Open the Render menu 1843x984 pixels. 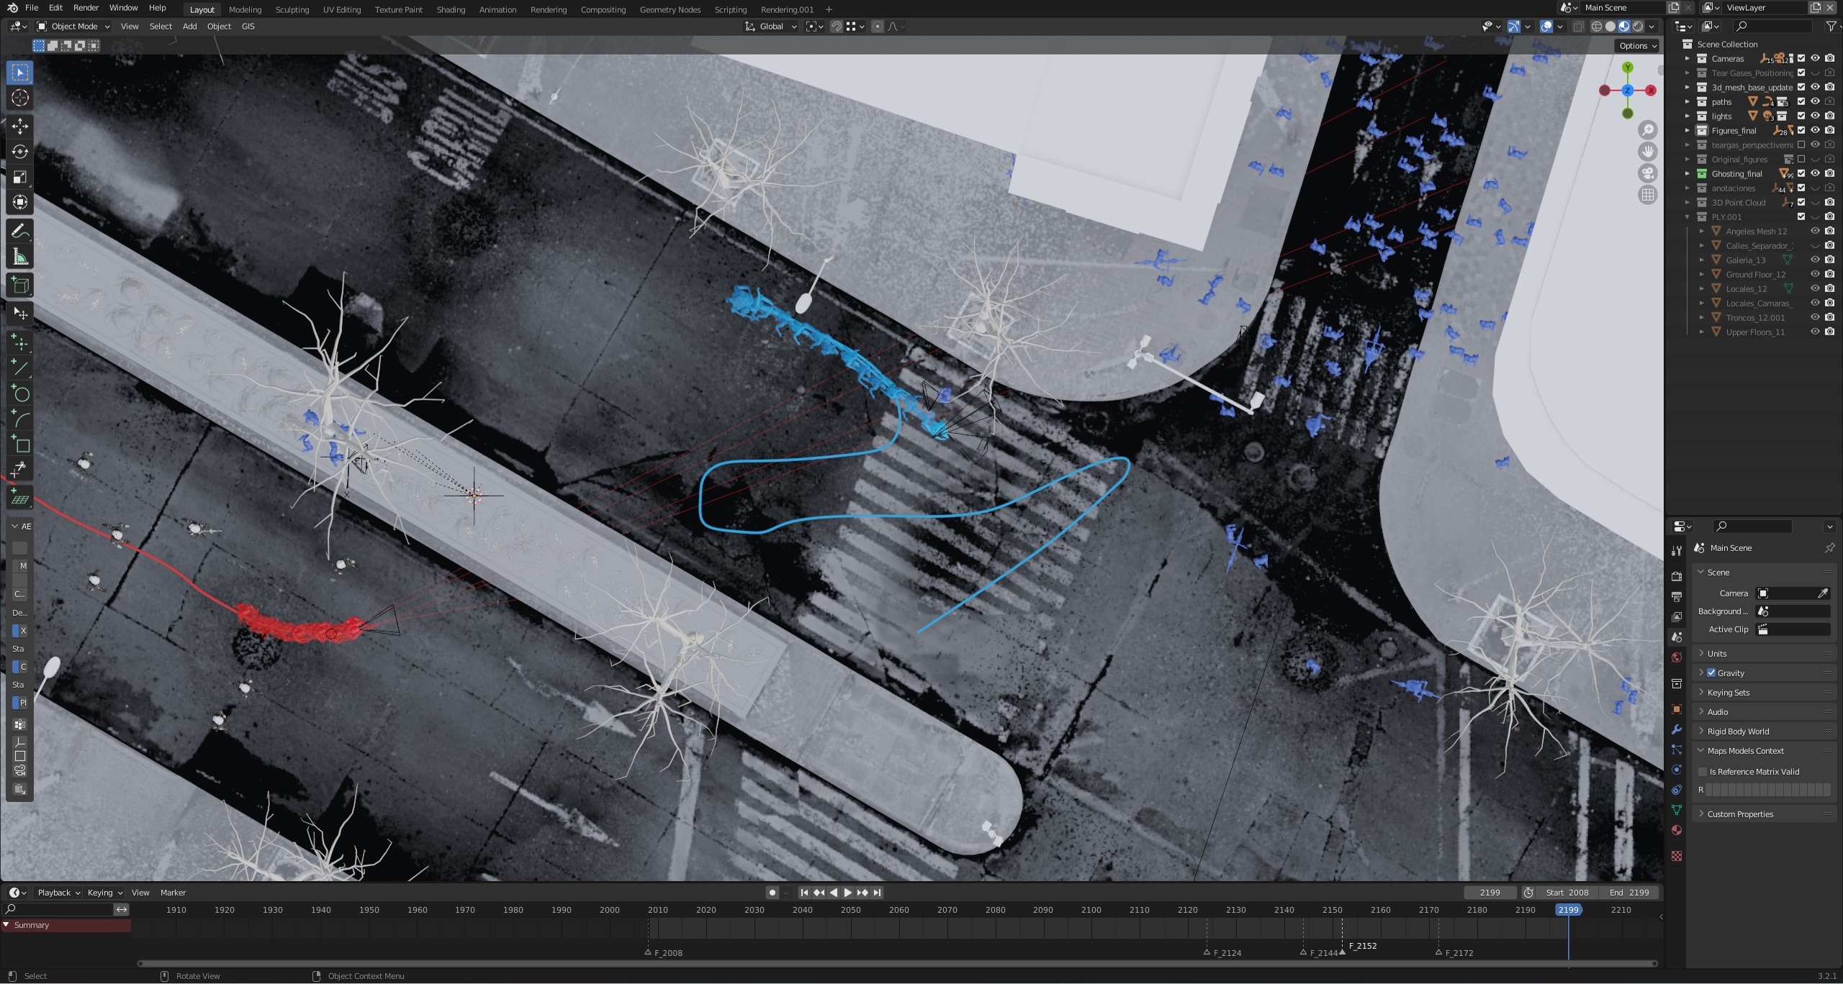[86, 8]
